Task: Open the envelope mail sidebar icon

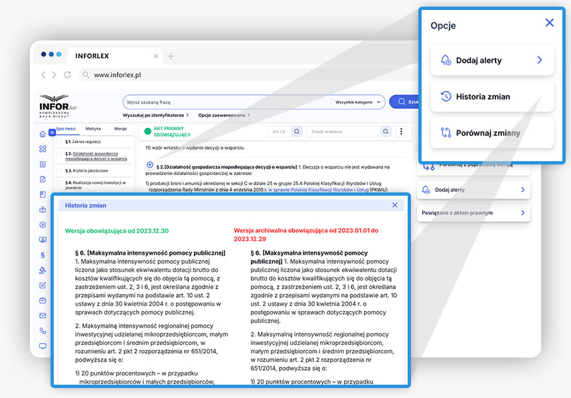Action: tap(43, 316)
